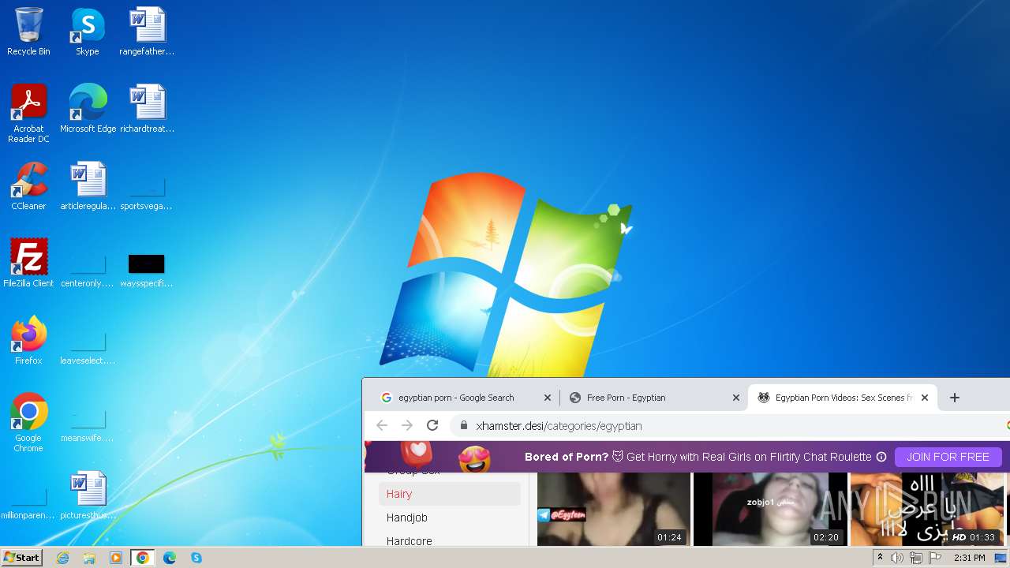Go forward in Chrome
1010x568 pixels.
(x=407, y=425)
